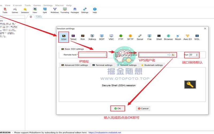
Task: Open the mobaxterm.mobatek.net link
Action: pos(105,132)
